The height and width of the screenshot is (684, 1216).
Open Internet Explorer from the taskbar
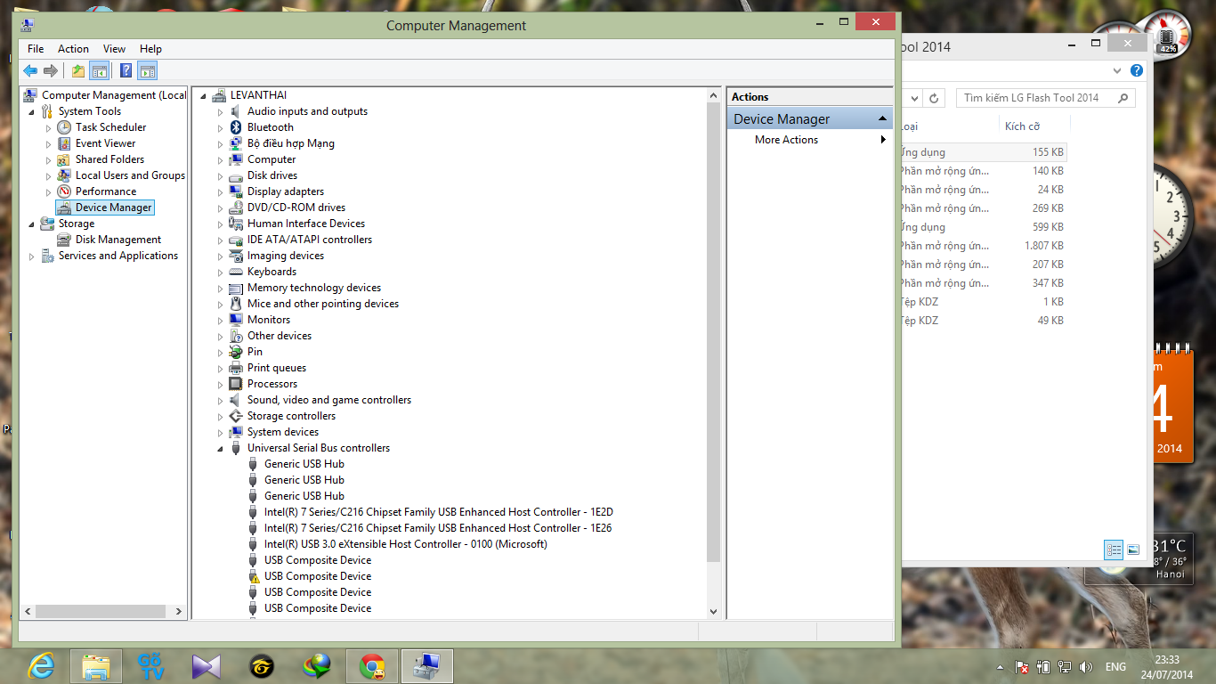[41, 665]
